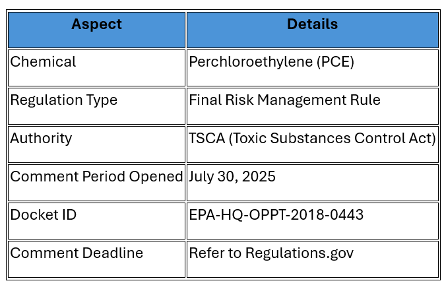Click the docket number EPA-HQ-OPPT-2018-0443
This screenshot has width=446, height=287.
[x=276, y=215]
